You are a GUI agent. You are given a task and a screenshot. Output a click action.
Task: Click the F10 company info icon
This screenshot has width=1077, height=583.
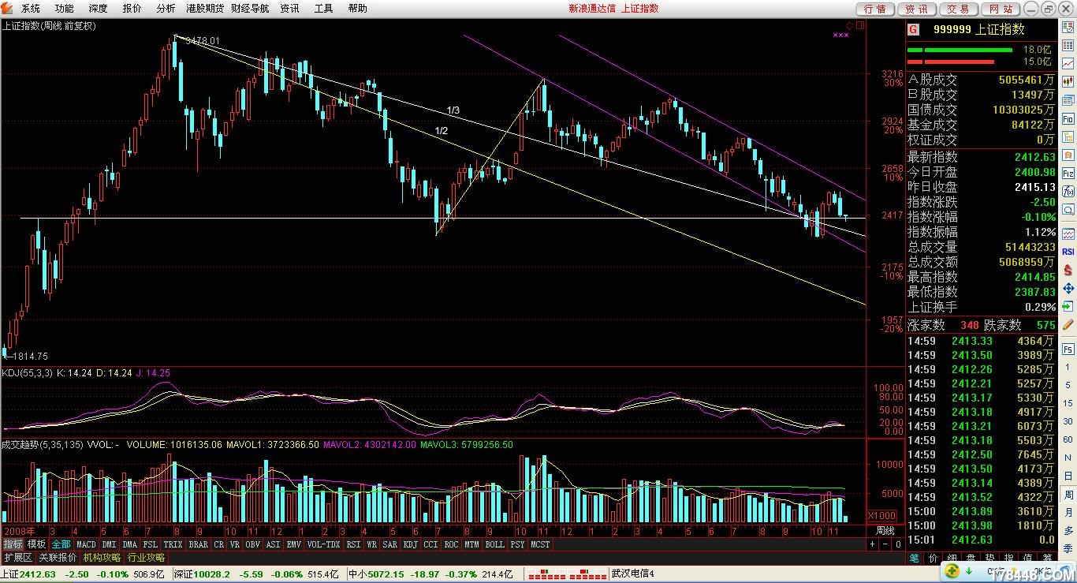[x=1068, y=119]
